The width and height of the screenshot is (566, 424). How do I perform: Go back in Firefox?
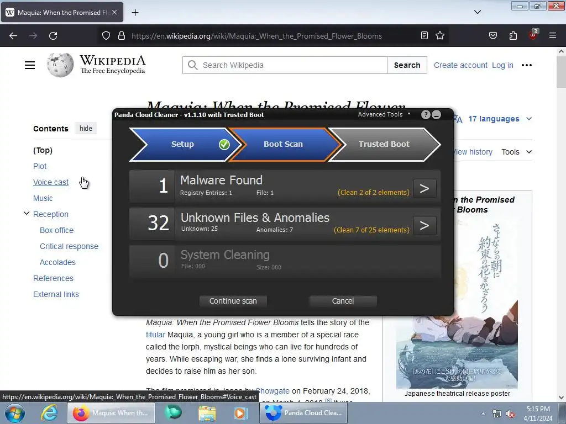tap(13, 36)
